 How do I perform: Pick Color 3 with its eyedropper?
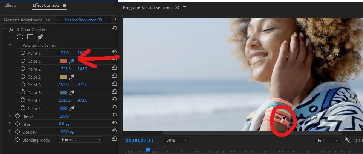coord(72,93)
